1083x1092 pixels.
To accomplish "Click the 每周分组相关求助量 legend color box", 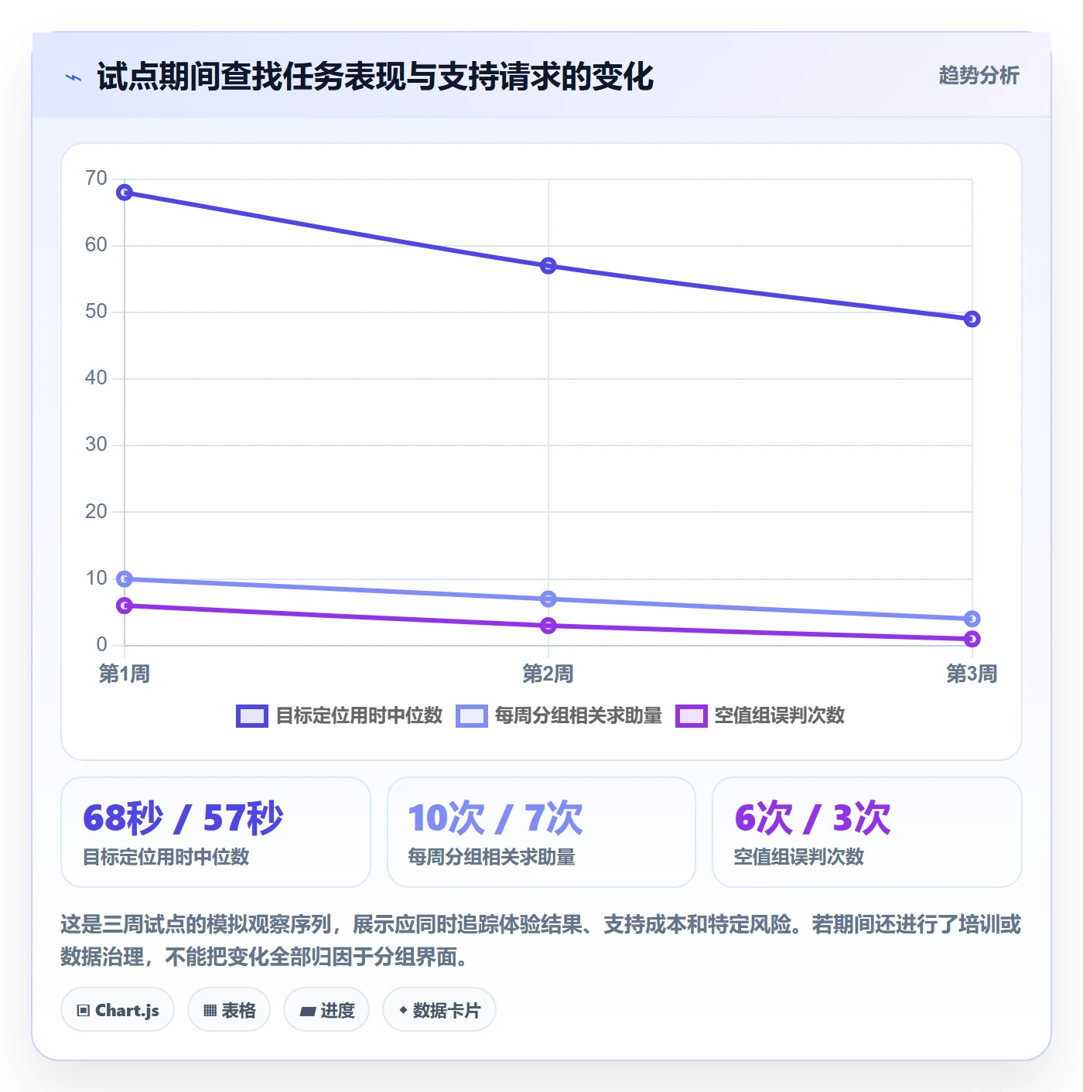I will coord(471,716).
